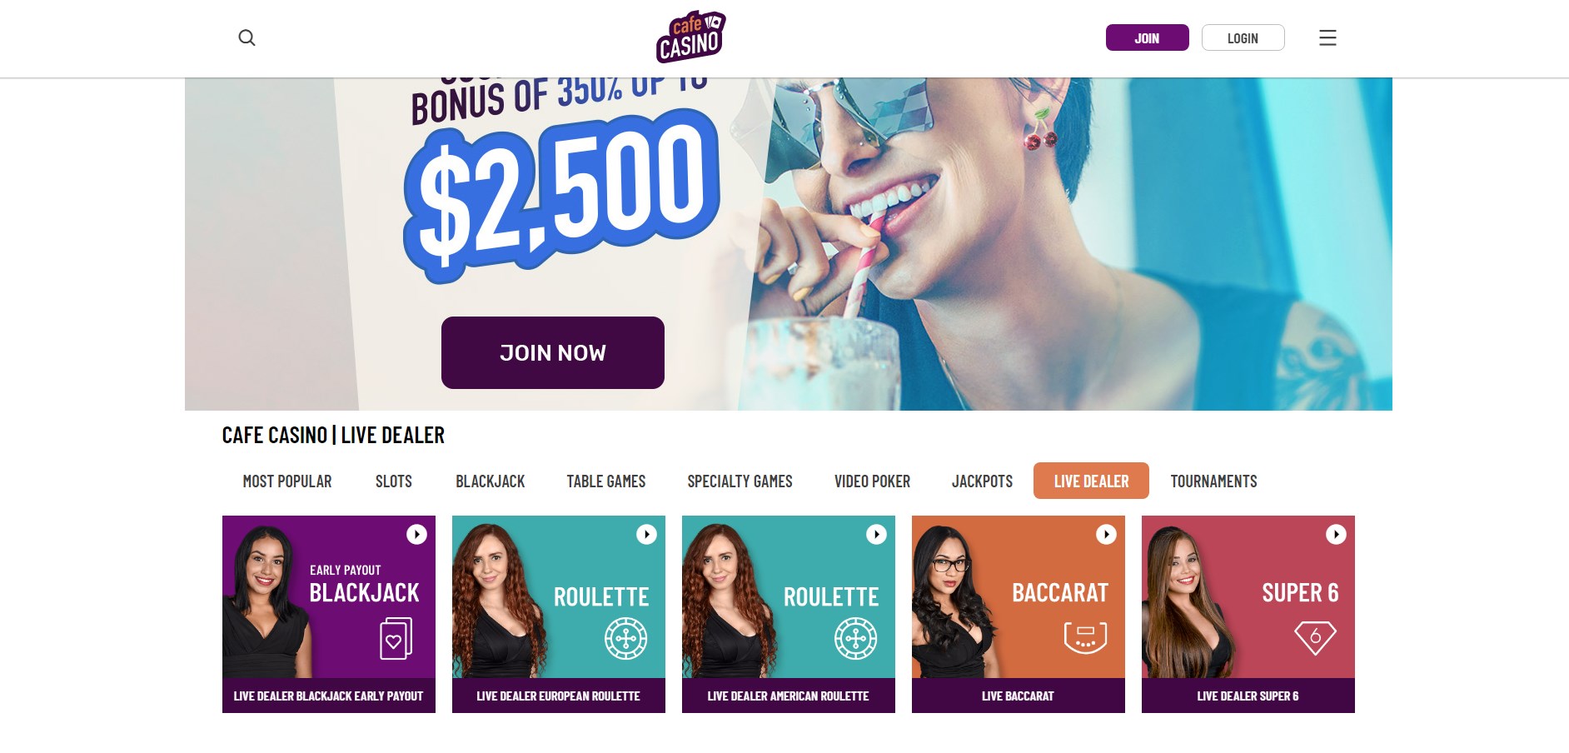Screen dimensions: 1569x753
Task: Play icon on Early Payout Blackjack card
Action: 416,534
